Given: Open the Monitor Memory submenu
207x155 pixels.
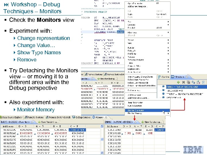Looking at the screenshot, I should pos(147,113).
